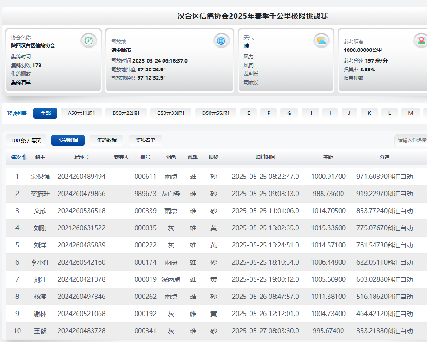Click the 归巢时间 column header
Viewport: 427px width, 342px height.
coord(265,157)
